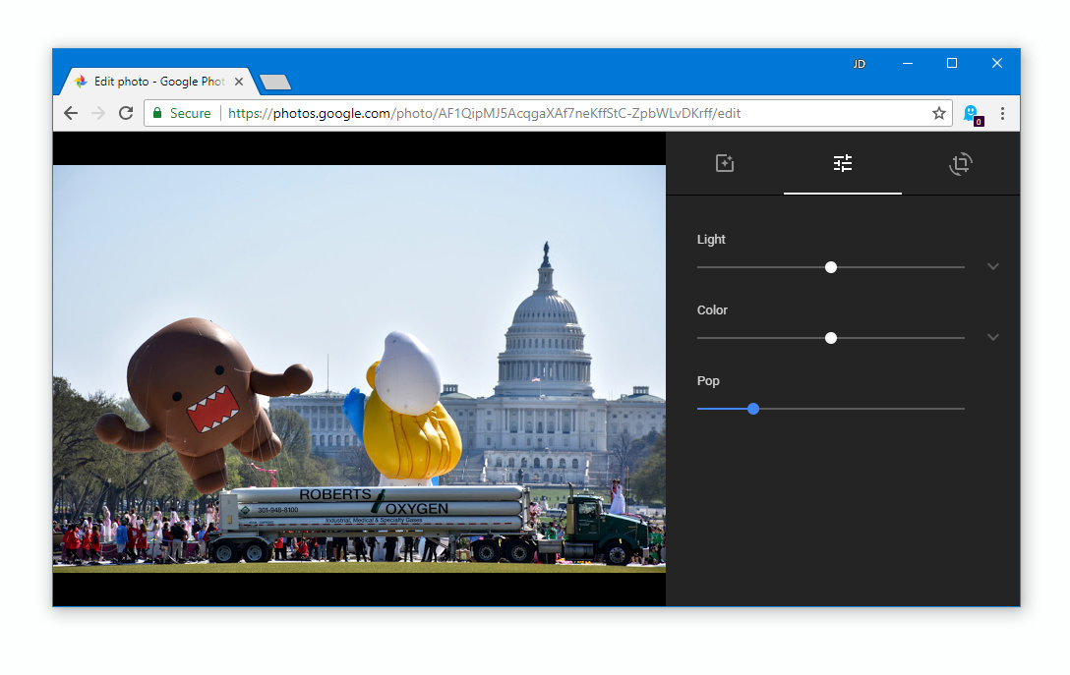Maximize the Chrome window
This screenshot has width=1070, height=675.
[x=952, y=64]
